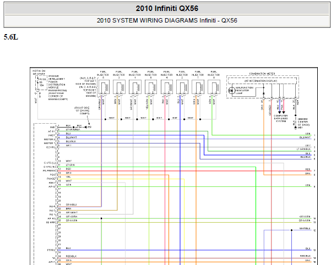This screenshot has width=331, height=265.
Task: Click the "BLU/WHT" wire label at pin 4
Action: pyautogui.click(x=72, y=137)
